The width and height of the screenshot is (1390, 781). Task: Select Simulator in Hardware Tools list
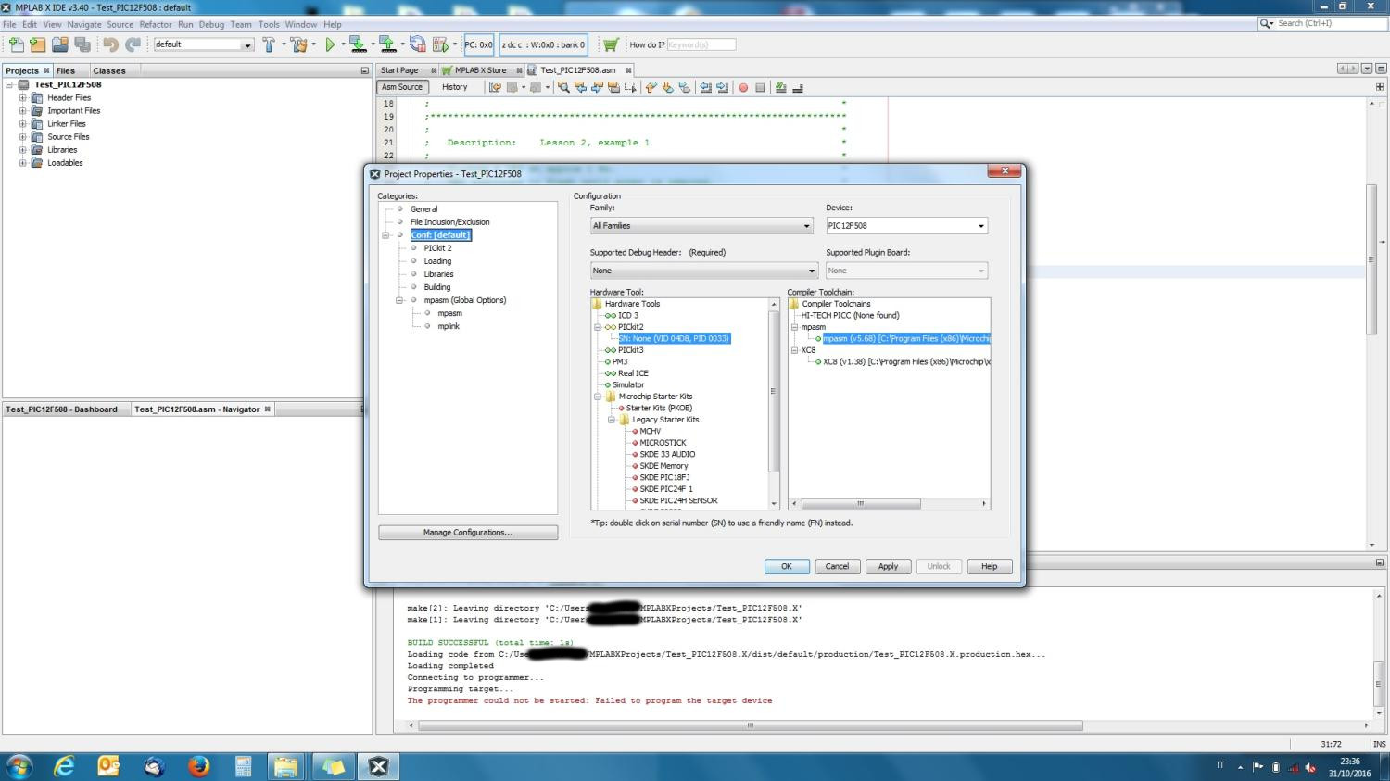pyautogui.click(x=627, y=385)
